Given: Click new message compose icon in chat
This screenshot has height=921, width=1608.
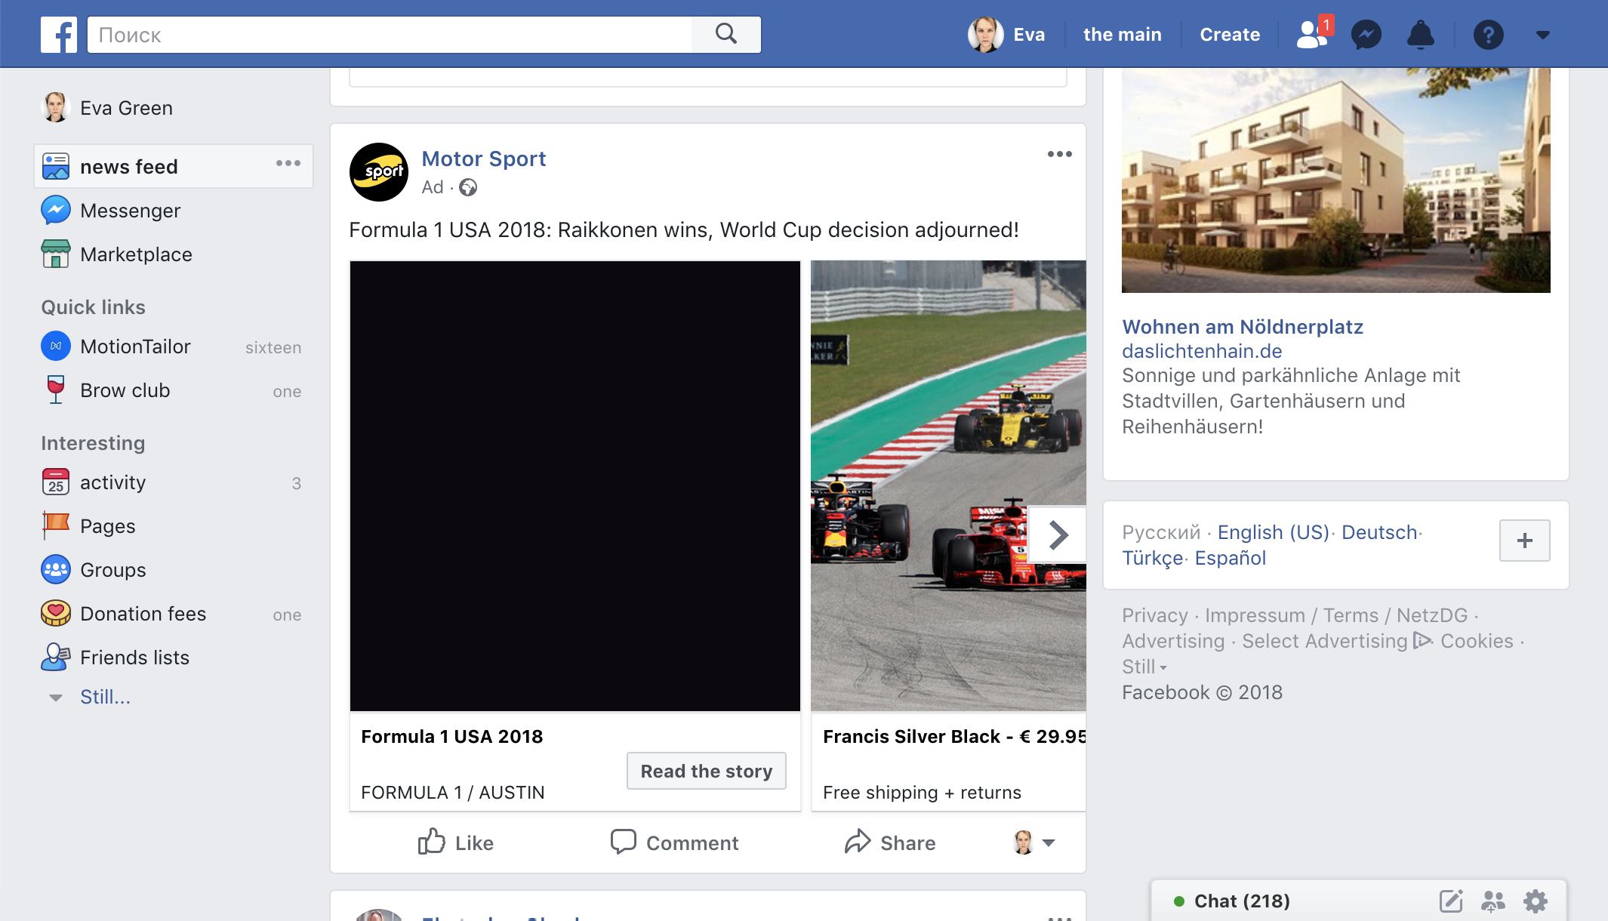Looking at the screenshot, I should coord(1451,901).
